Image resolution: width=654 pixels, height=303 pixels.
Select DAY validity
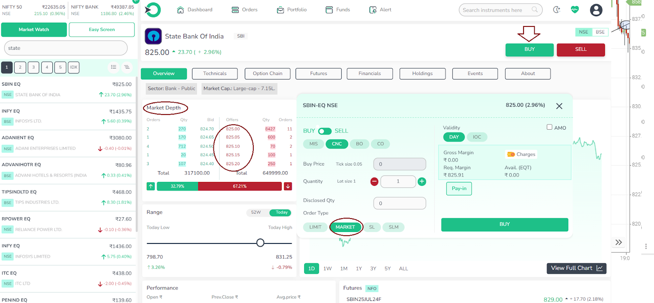(454, 137)
